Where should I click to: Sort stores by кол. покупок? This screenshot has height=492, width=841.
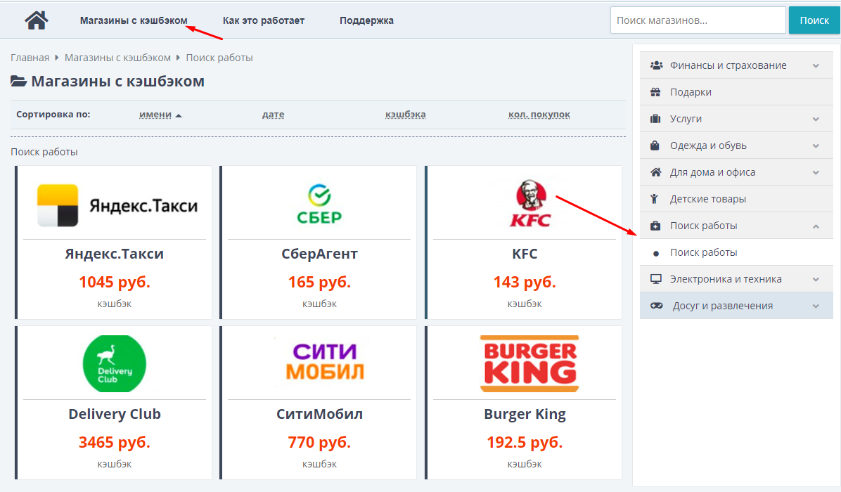[539, 115]
